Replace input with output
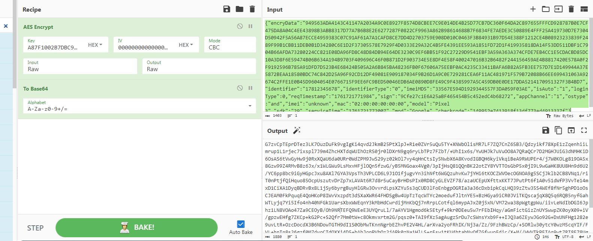The height and width of the screenshot is (241, 593). 571,130
